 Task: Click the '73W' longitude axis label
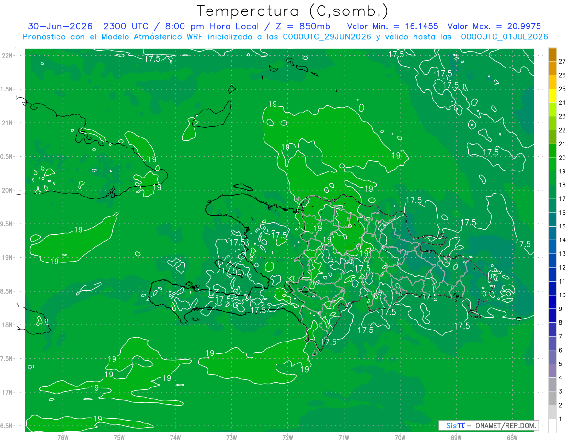[x=231, y=437]
